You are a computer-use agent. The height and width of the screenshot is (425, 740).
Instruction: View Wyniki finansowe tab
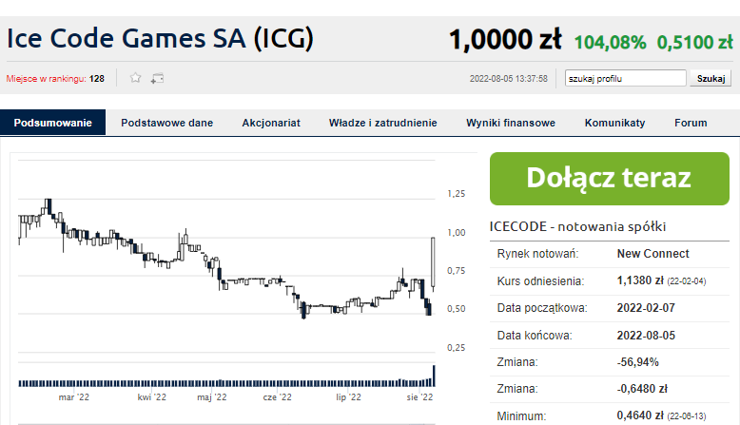(511, 123)
